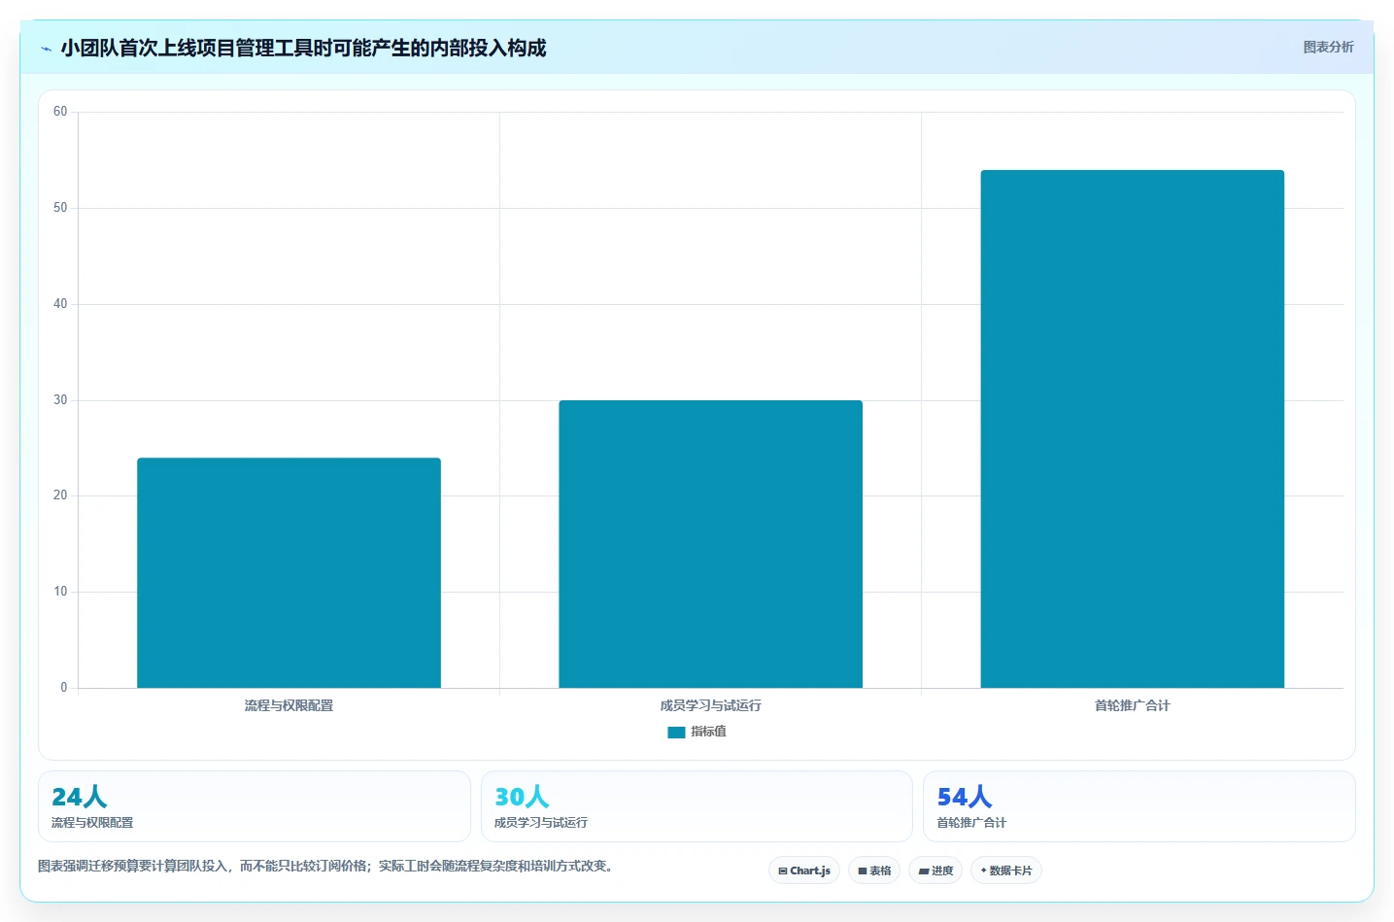
Task: Select the 流程与权限配置 bar in chart
Action: [x=289, y=573]
